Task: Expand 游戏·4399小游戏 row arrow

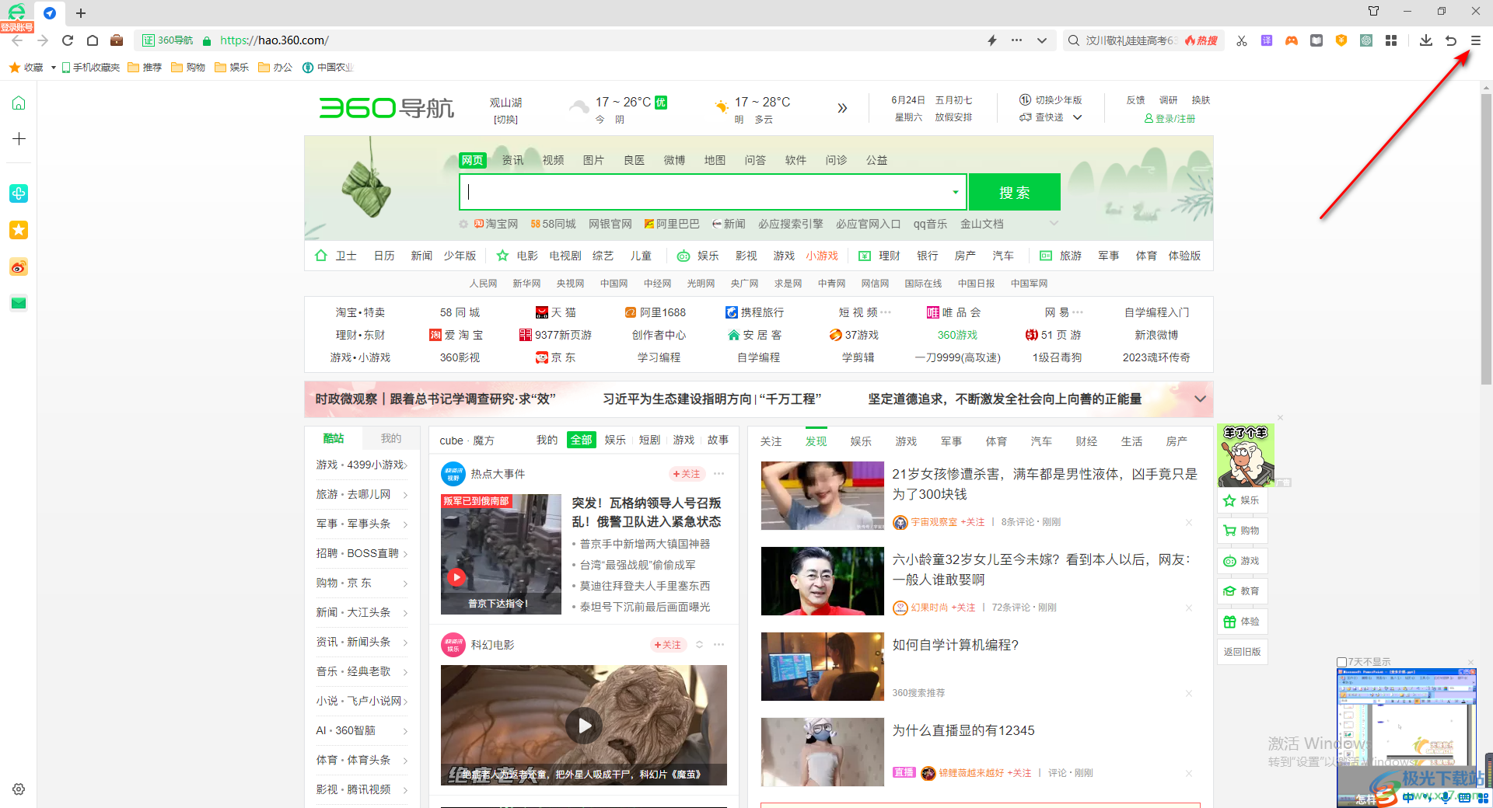Action: pos(405,465)
